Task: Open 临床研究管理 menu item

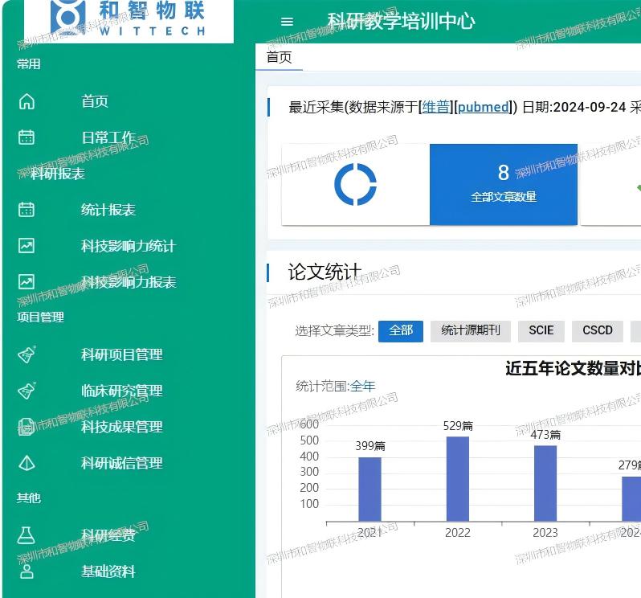Action: coord(122,391)
